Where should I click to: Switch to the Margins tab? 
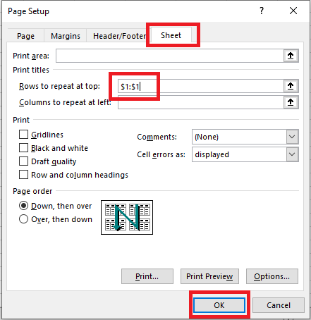[x=66, y=36]
